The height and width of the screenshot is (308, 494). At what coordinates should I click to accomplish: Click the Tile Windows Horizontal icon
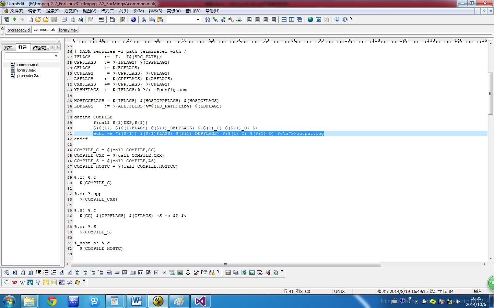(284, 20)
